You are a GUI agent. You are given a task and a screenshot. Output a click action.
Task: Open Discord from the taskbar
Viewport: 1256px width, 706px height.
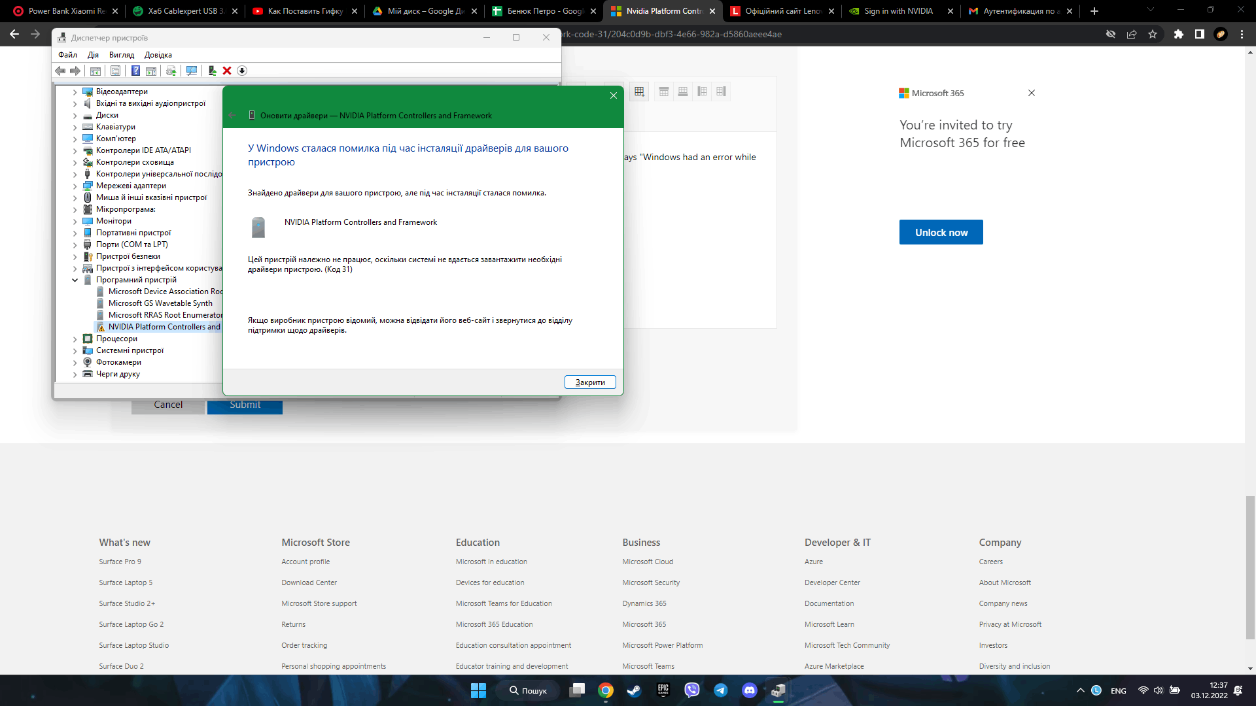point(749,690)
